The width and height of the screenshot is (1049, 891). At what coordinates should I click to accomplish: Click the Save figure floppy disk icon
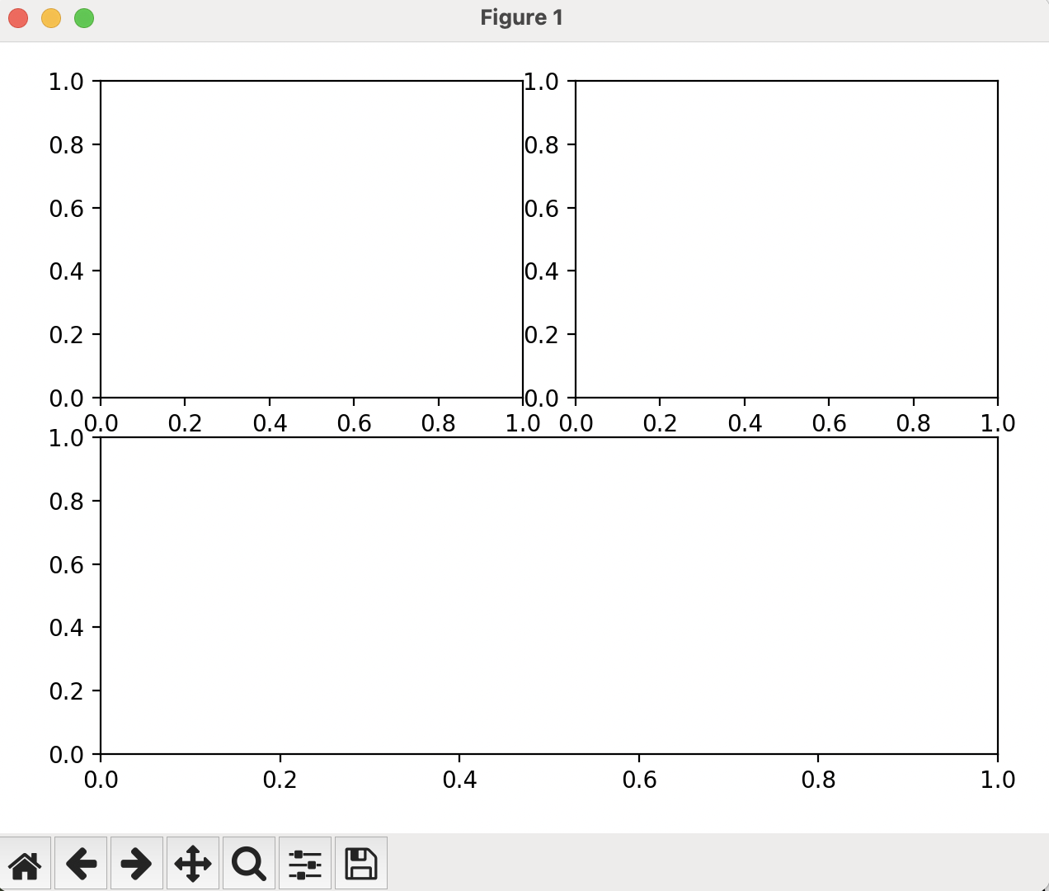[x=360, y=863]
